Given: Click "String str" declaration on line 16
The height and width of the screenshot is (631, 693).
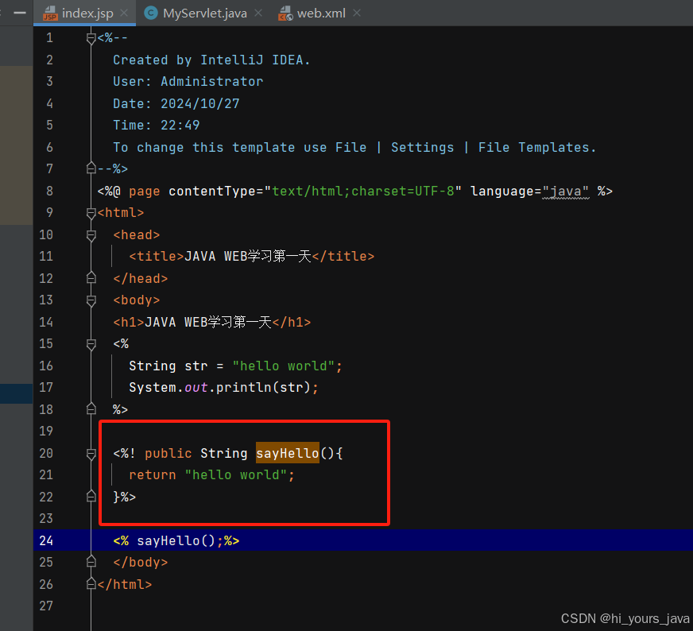Looking at the screenshot, I should pos(168,366).
